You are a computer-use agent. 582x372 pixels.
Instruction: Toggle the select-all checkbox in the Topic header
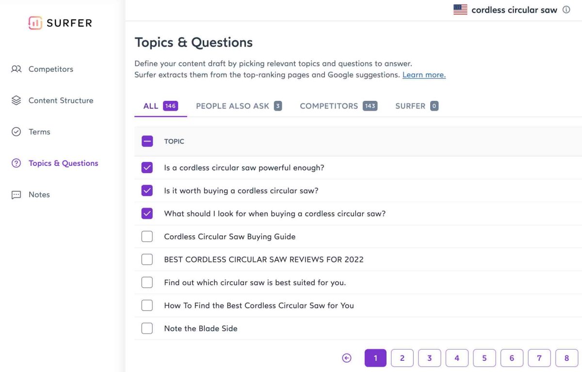pos(147,142)
